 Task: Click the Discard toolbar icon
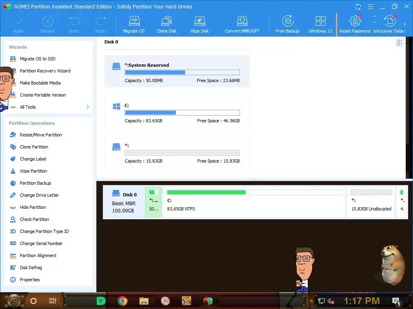tap(48, 25)
